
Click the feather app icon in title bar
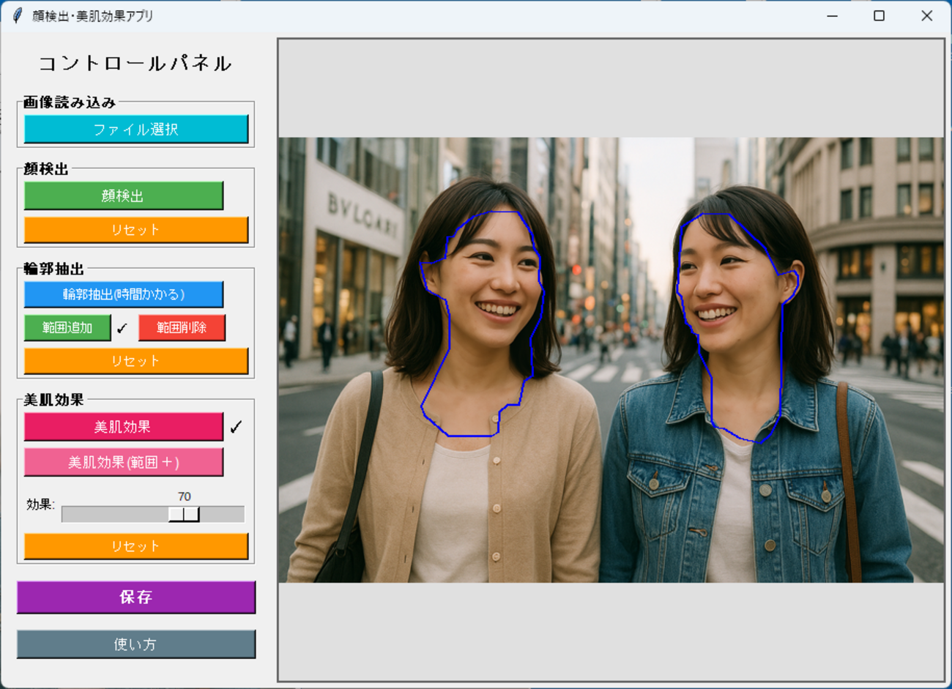coord(18,15)
